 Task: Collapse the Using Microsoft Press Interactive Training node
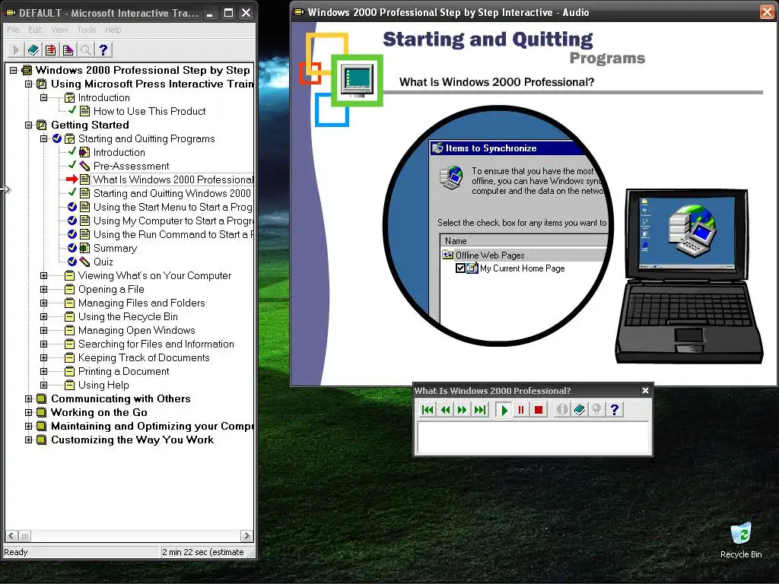(x=29, y=84)
